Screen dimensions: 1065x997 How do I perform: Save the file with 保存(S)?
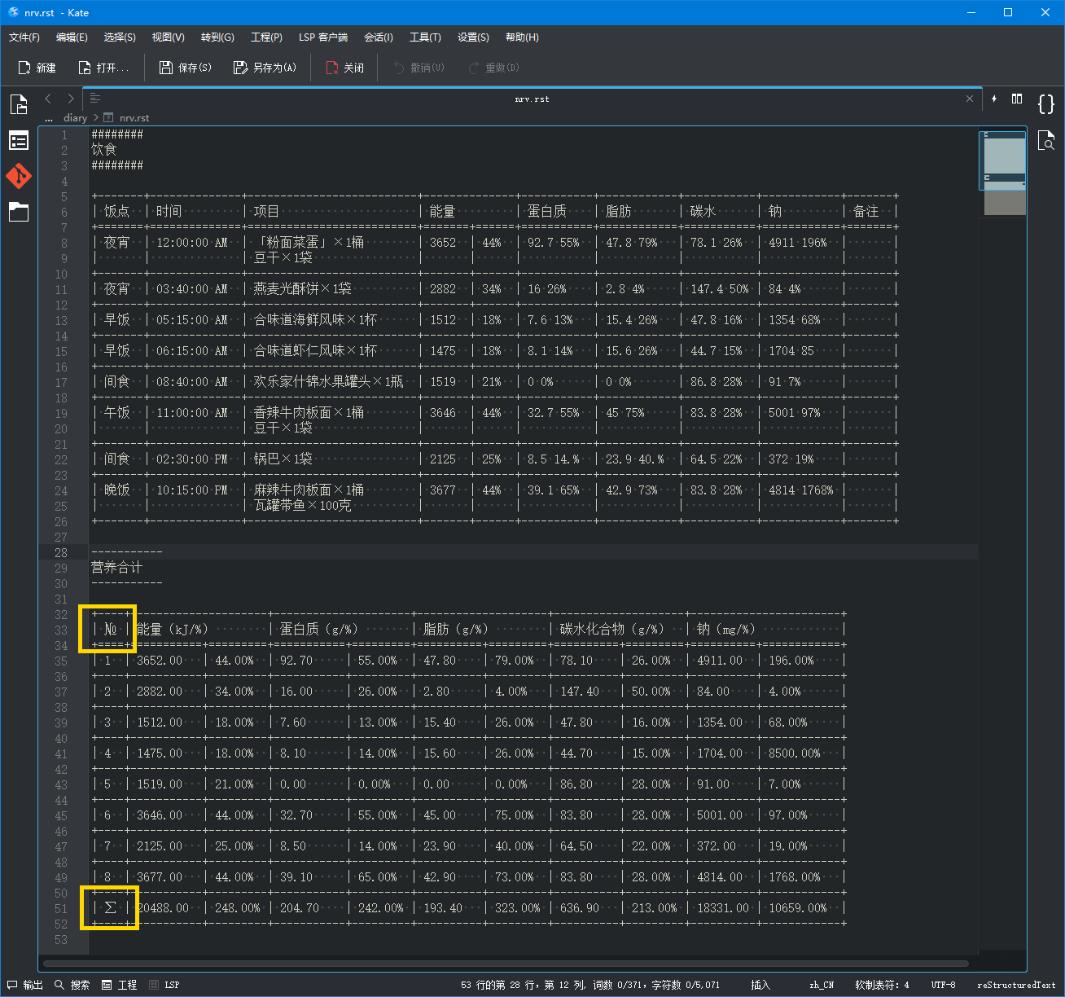(x=186, y=68)
